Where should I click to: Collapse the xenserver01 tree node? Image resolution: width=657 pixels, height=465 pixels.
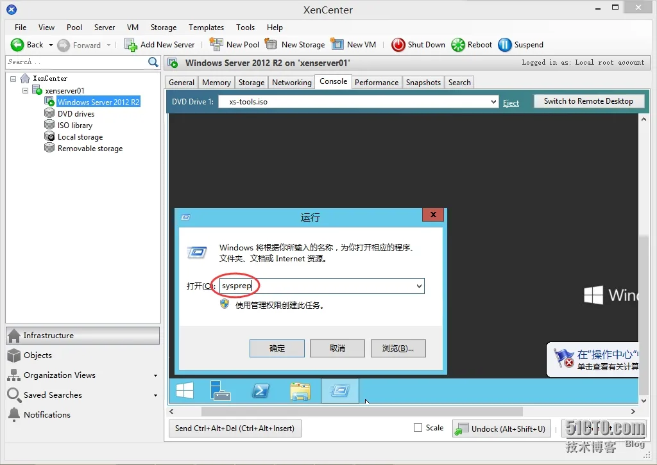pyautogui.click(x=26, y=90)
